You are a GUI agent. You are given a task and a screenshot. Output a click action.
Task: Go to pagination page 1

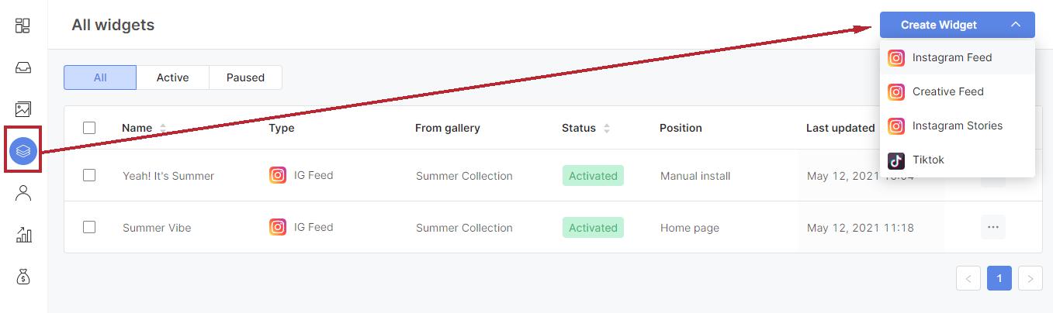coord(999,278)
